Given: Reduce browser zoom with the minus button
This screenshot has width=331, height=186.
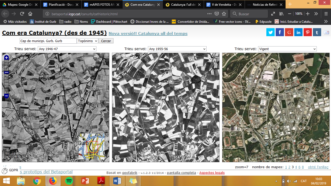Looking at the screenshot, I should (290, 14).
